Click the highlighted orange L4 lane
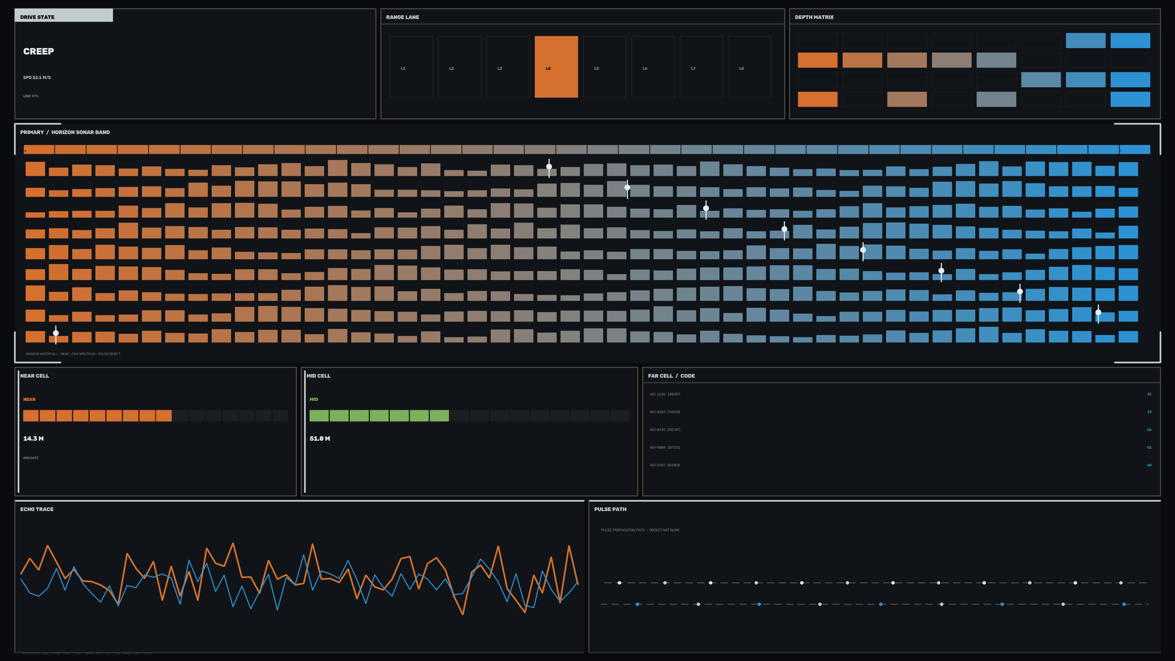Viewport: 1175px width, 661px height. (x=556, y=67)
